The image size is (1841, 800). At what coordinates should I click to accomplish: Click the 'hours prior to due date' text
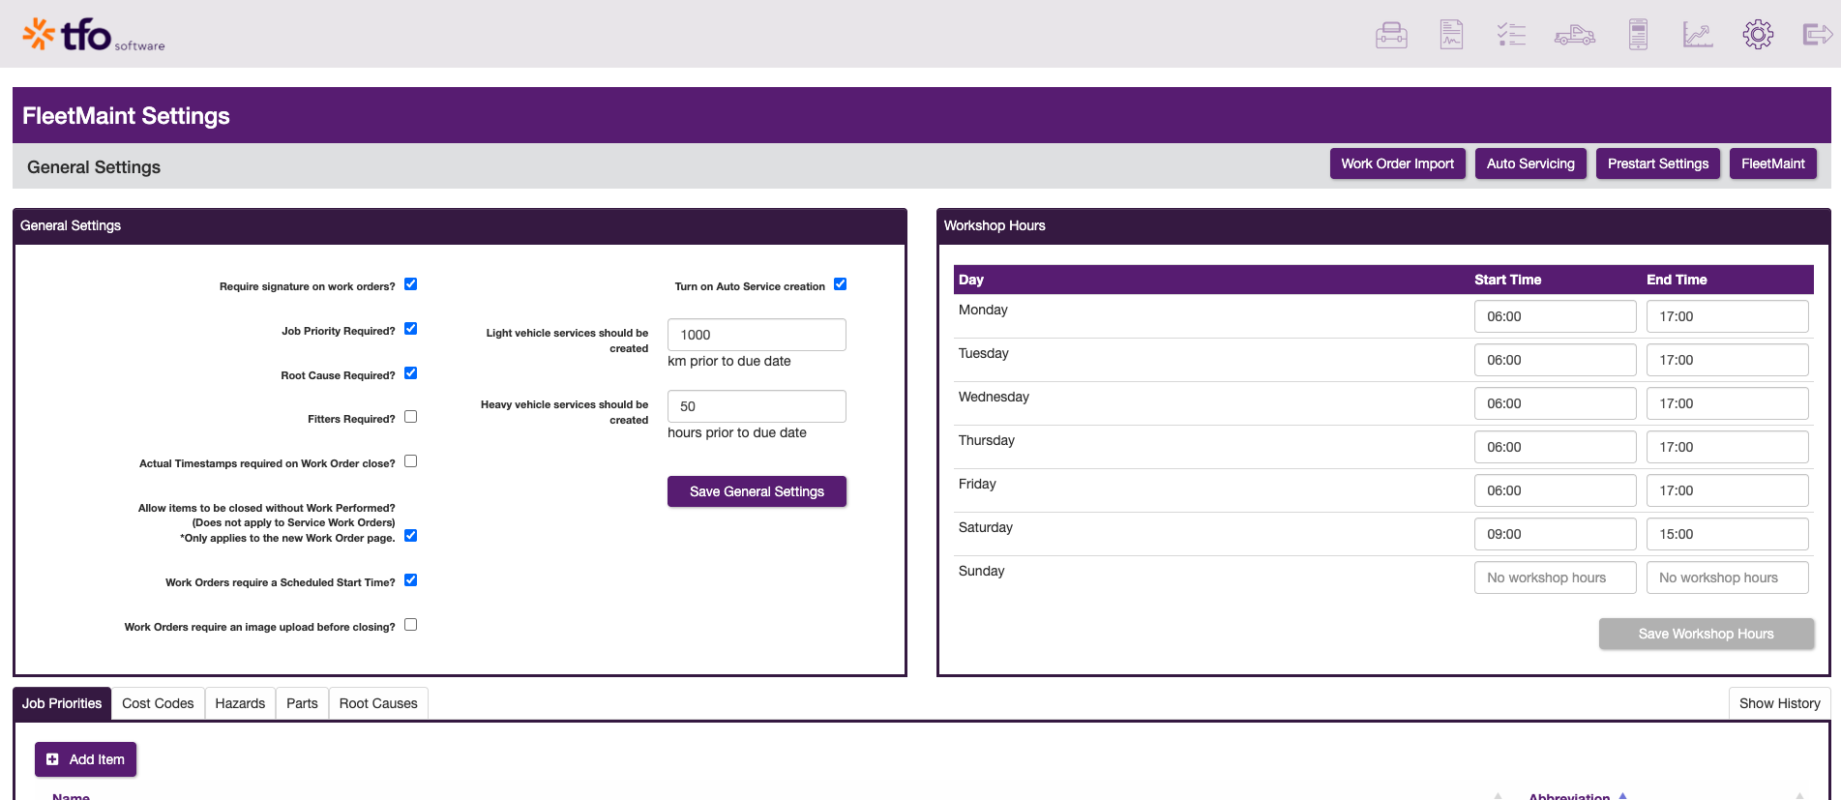tap(737, 432)
